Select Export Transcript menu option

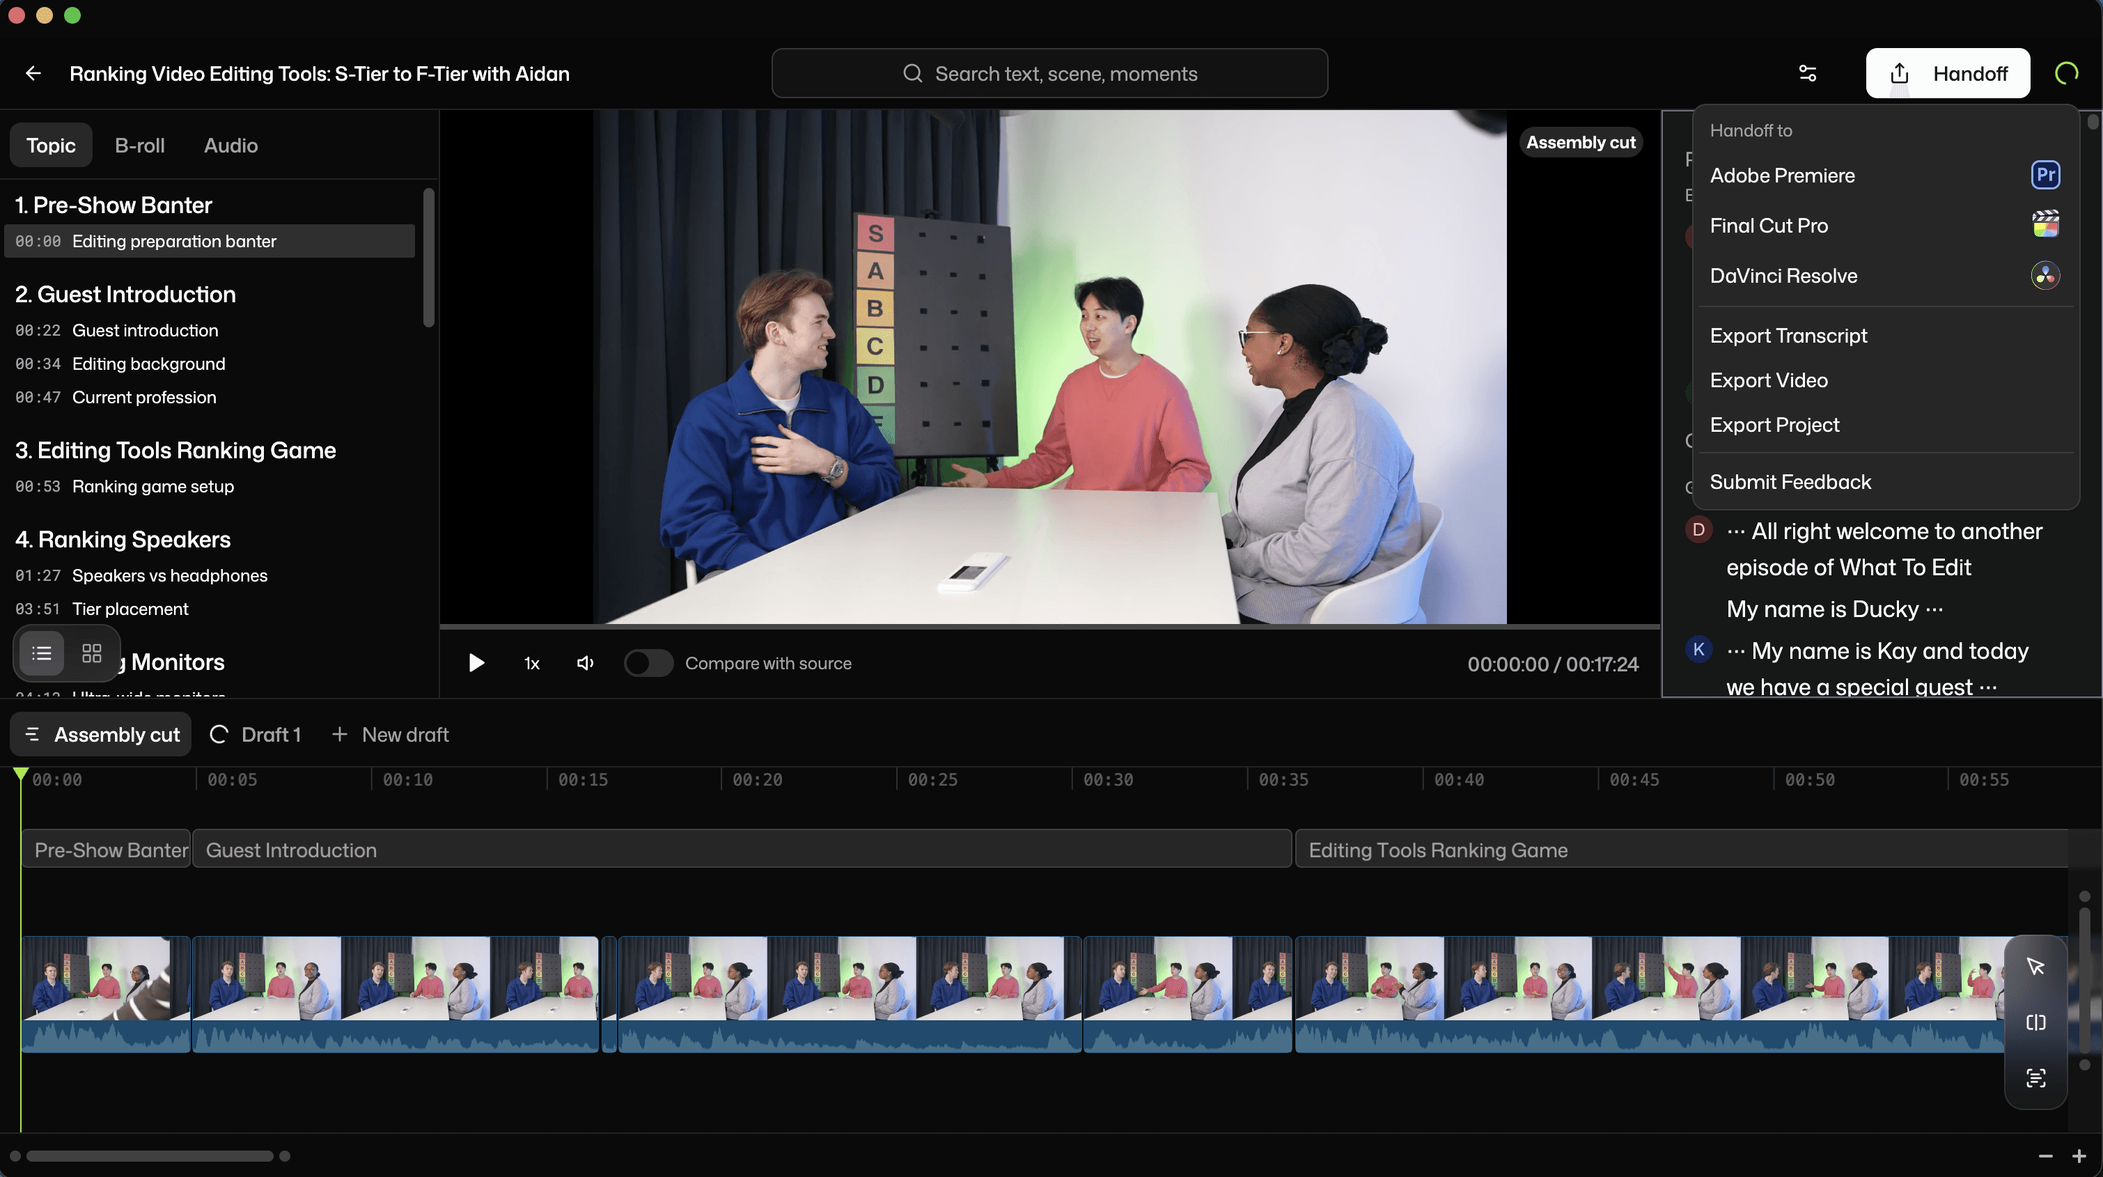click(1788, 336)
